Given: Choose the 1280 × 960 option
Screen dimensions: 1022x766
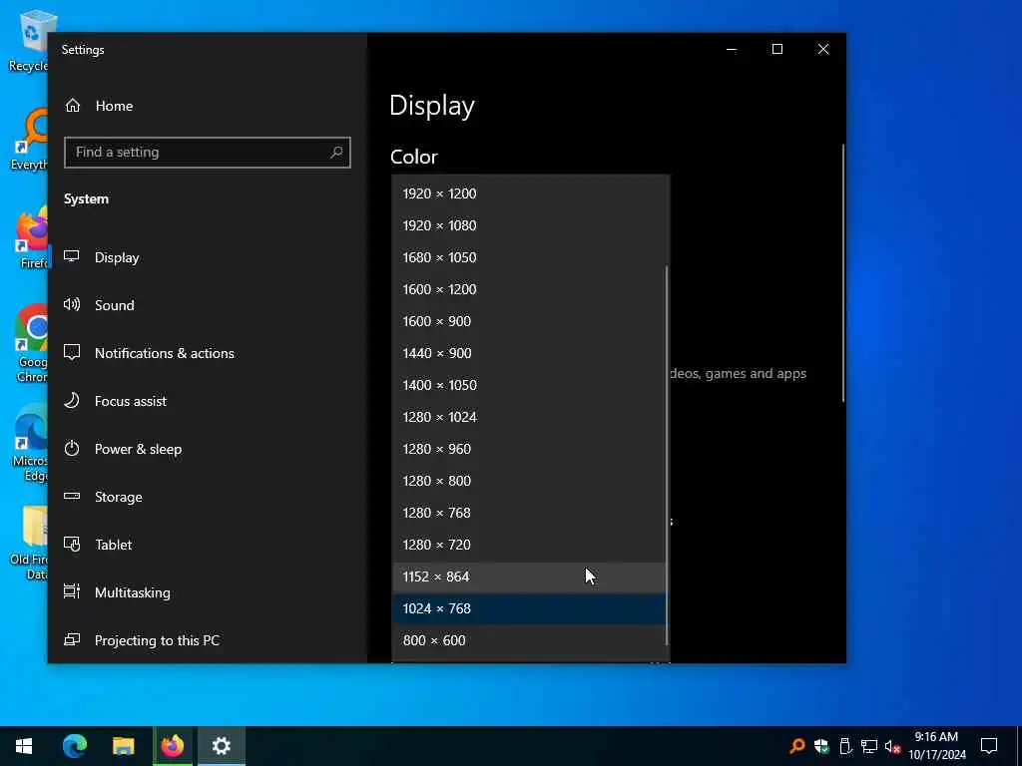Looking at the screenshot, I should coord(530,449).
